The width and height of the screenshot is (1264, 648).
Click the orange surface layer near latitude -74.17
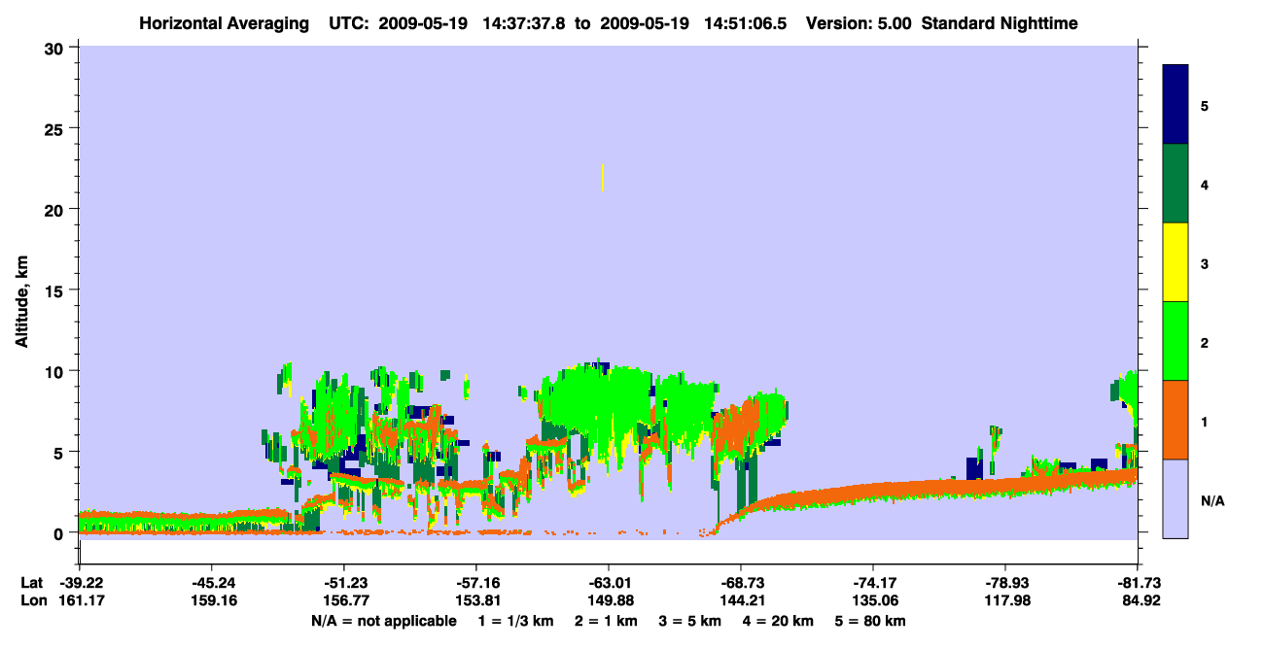pyautogui.click(x=873, y=489)
